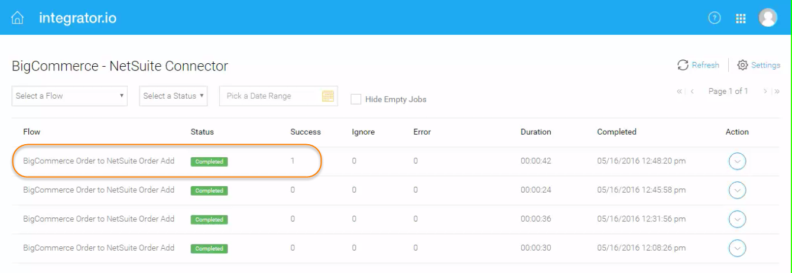This screenshot has height=273, width=792.
Task: Click the Refresh link text
Action: pyautogui.click(x=706, y=65)
